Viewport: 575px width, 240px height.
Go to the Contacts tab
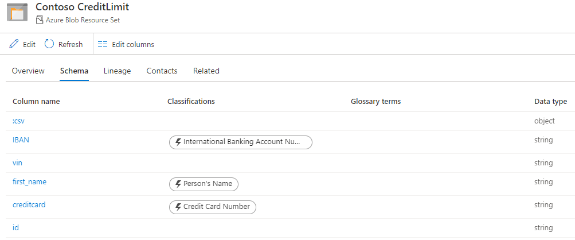(x=162, y=71)
